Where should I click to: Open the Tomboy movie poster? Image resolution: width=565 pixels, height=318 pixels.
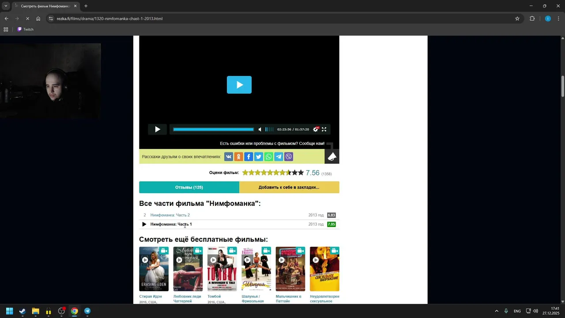(222, 269)
